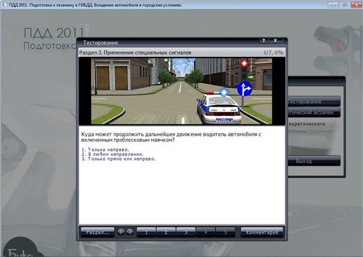The image size is (363, 257).
Task: Open Тестирование in the background menu
Action: (314, 102)
